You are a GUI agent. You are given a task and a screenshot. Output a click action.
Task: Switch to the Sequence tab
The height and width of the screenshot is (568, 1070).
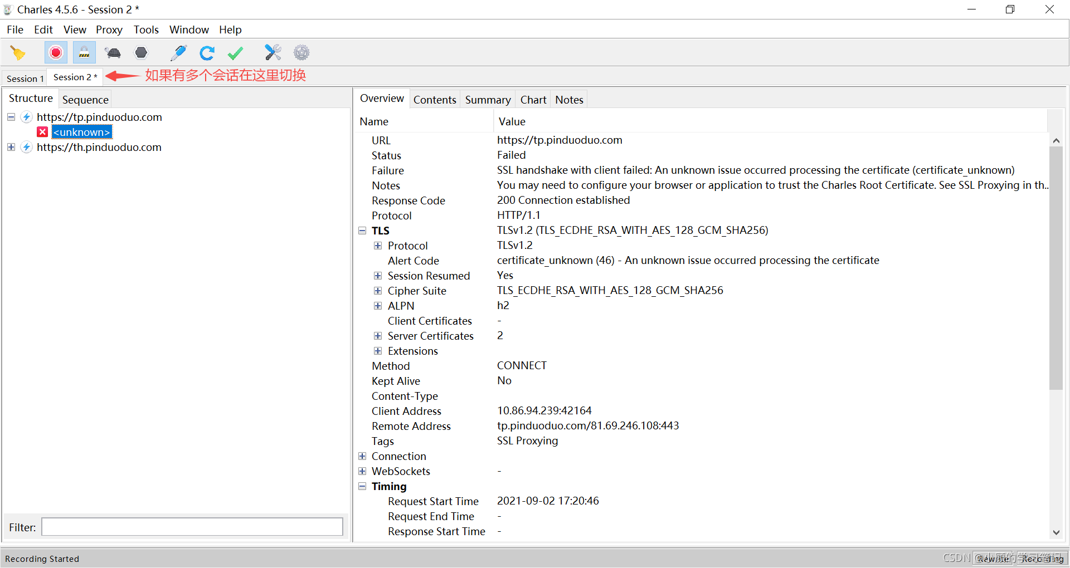[85, 100]
